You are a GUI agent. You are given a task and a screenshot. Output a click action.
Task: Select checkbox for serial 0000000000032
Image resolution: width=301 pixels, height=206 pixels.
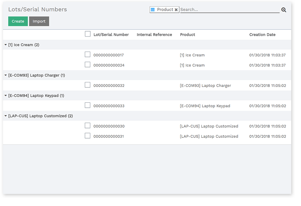pyautogui.click(x=88, y=85)
